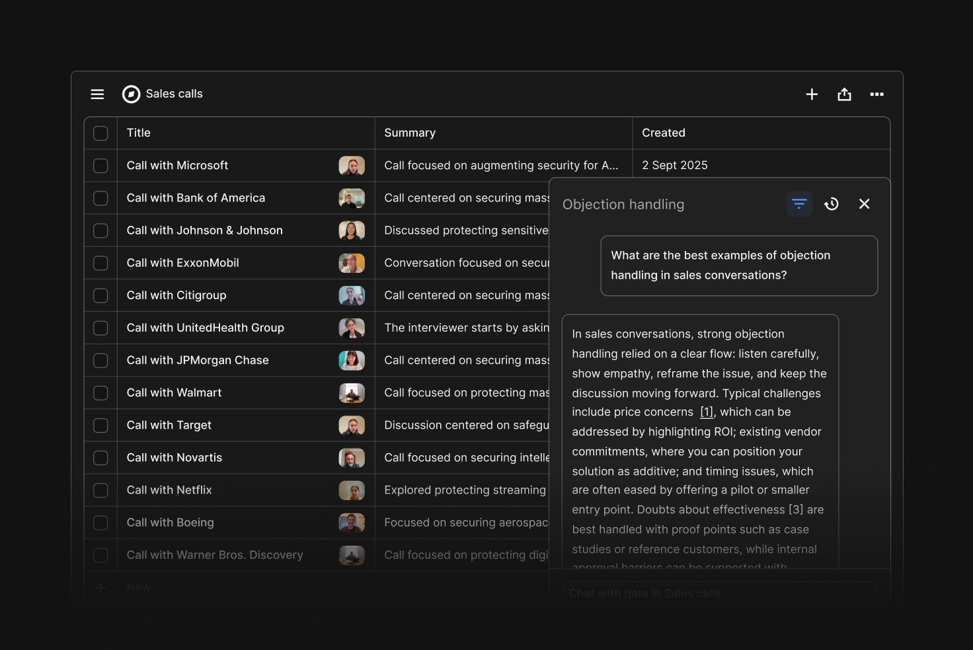Viewport: 973px width, 650px height.
Task: Check the Call with Johnson & Johnson checkbox
Action: [100, 231]
